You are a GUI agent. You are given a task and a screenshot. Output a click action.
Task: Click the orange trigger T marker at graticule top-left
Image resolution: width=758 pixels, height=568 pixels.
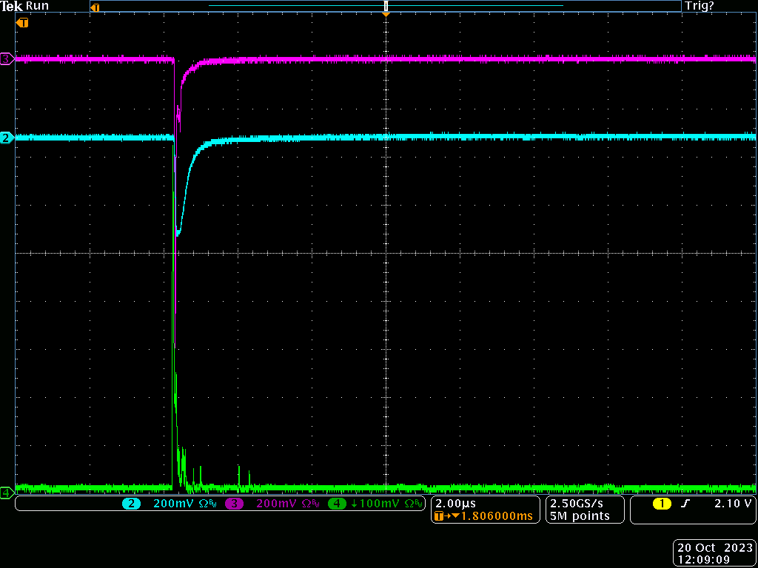click(23, 23)
